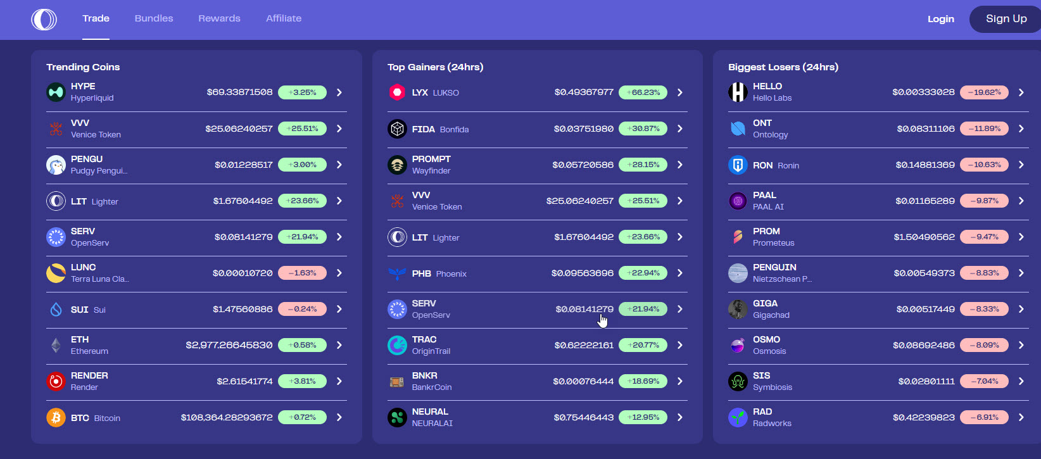Open LIT Lighter arrow in Trending Coins
Image resolution: width=1041 pixels, height=459 pixels.
tap(339, 201)
